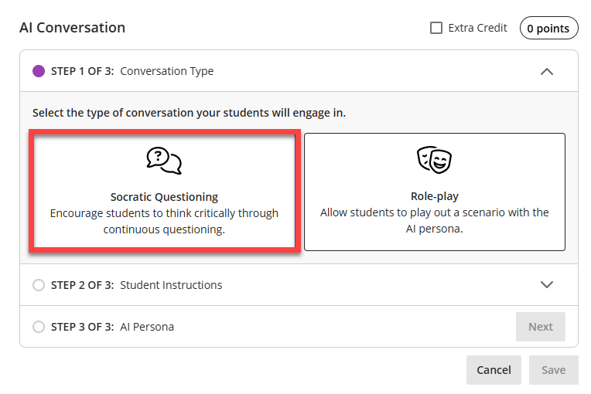Click the Role-play description text

tap(434, 220)
